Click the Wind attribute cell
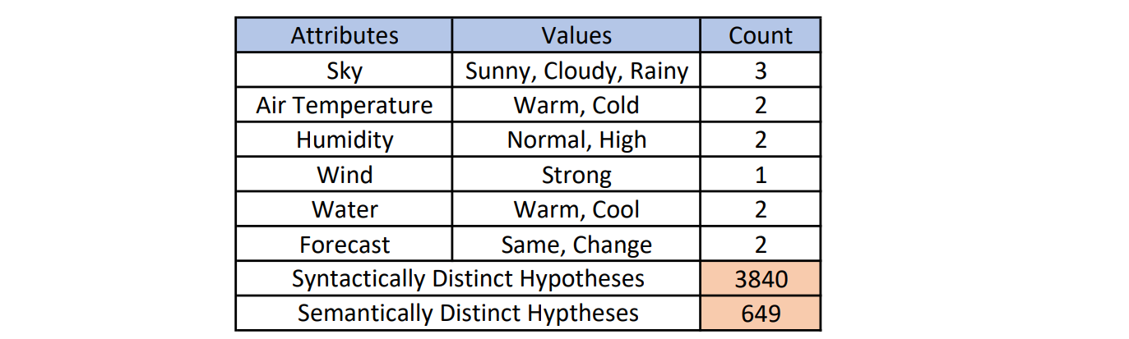The image size is (1129, 339). point(344,175)
